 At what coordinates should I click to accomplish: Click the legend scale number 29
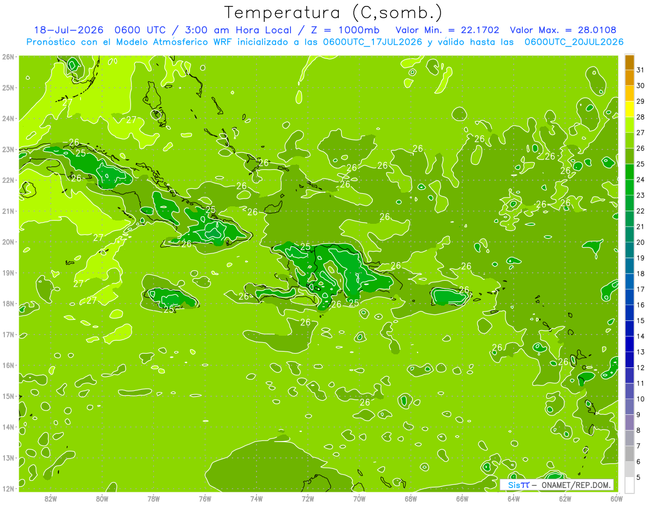point(641,101)
